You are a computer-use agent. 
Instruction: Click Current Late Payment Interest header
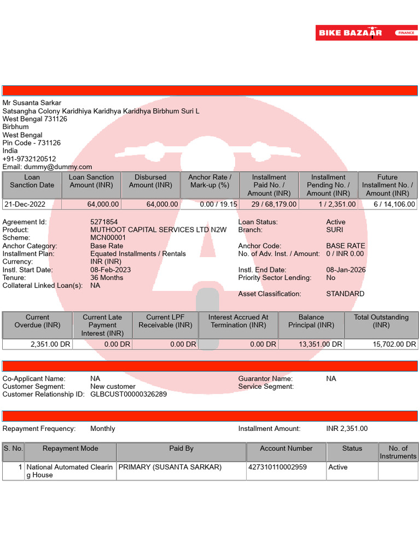coord(102,325)
